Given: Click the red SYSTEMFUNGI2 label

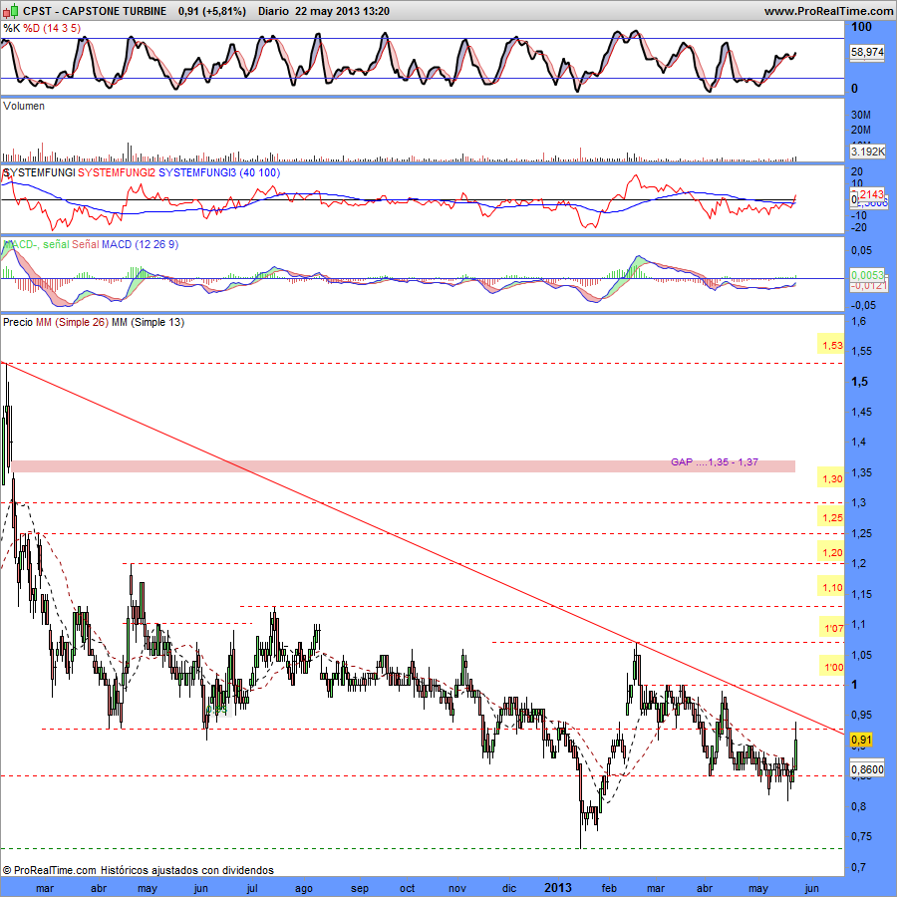Looking at the screenshot, I should (117, 172).
